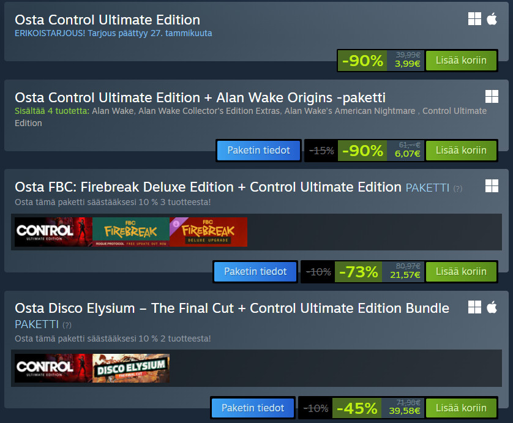Open Paketin tiedot for FBC Firebreak bundle
The width and height of the screenshot is (513, 423).
[x=255, y=271]
